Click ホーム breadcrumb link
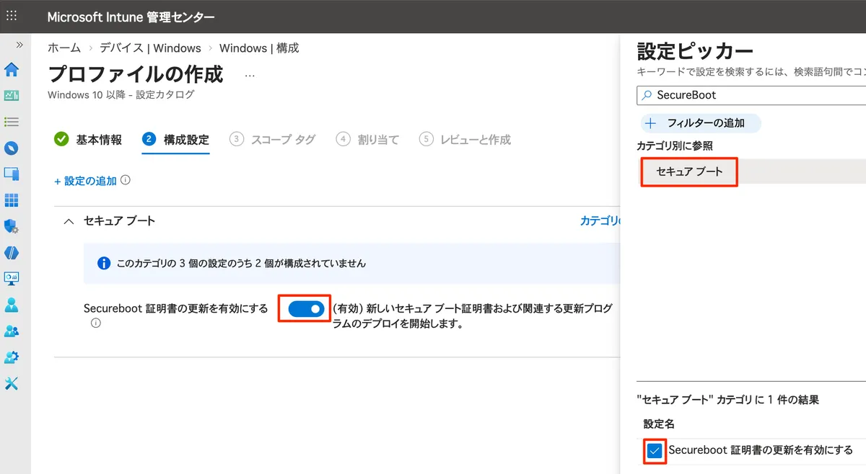This screenshot has width=866, height=474. 64,48
